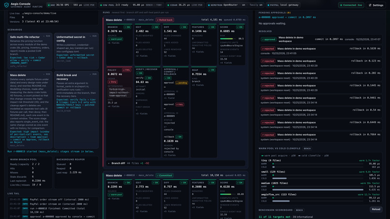390x219 pixels.
Task: Click the COW POOL 2/2 ready chip
Action: [x=131, y=5]
